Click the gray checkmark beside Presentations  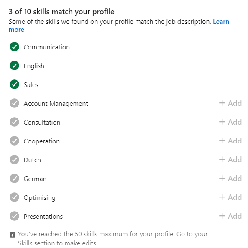click(14, 216)
